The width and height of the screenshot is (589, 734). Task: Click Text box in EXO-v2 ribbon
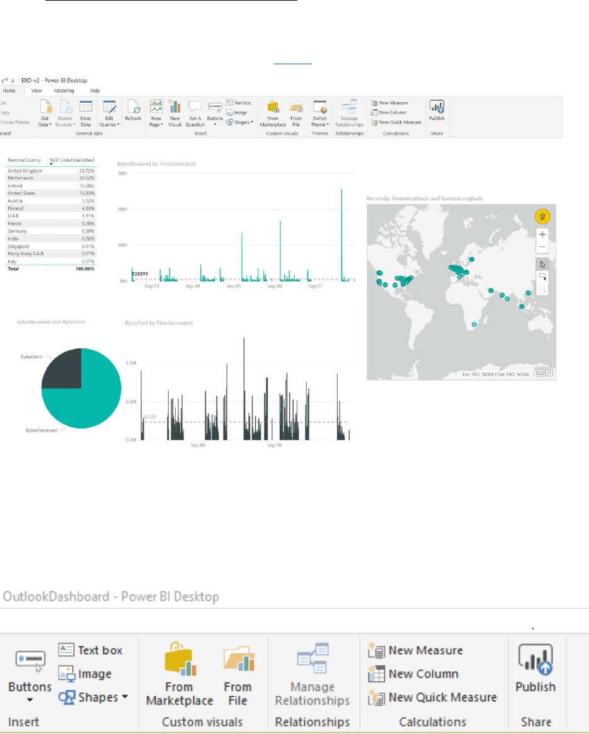click(x=238, y=103)
